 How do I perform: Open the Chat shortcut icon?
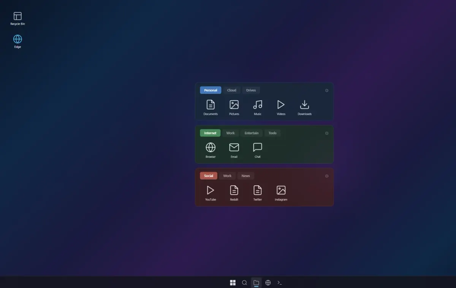tap(258, 150)
